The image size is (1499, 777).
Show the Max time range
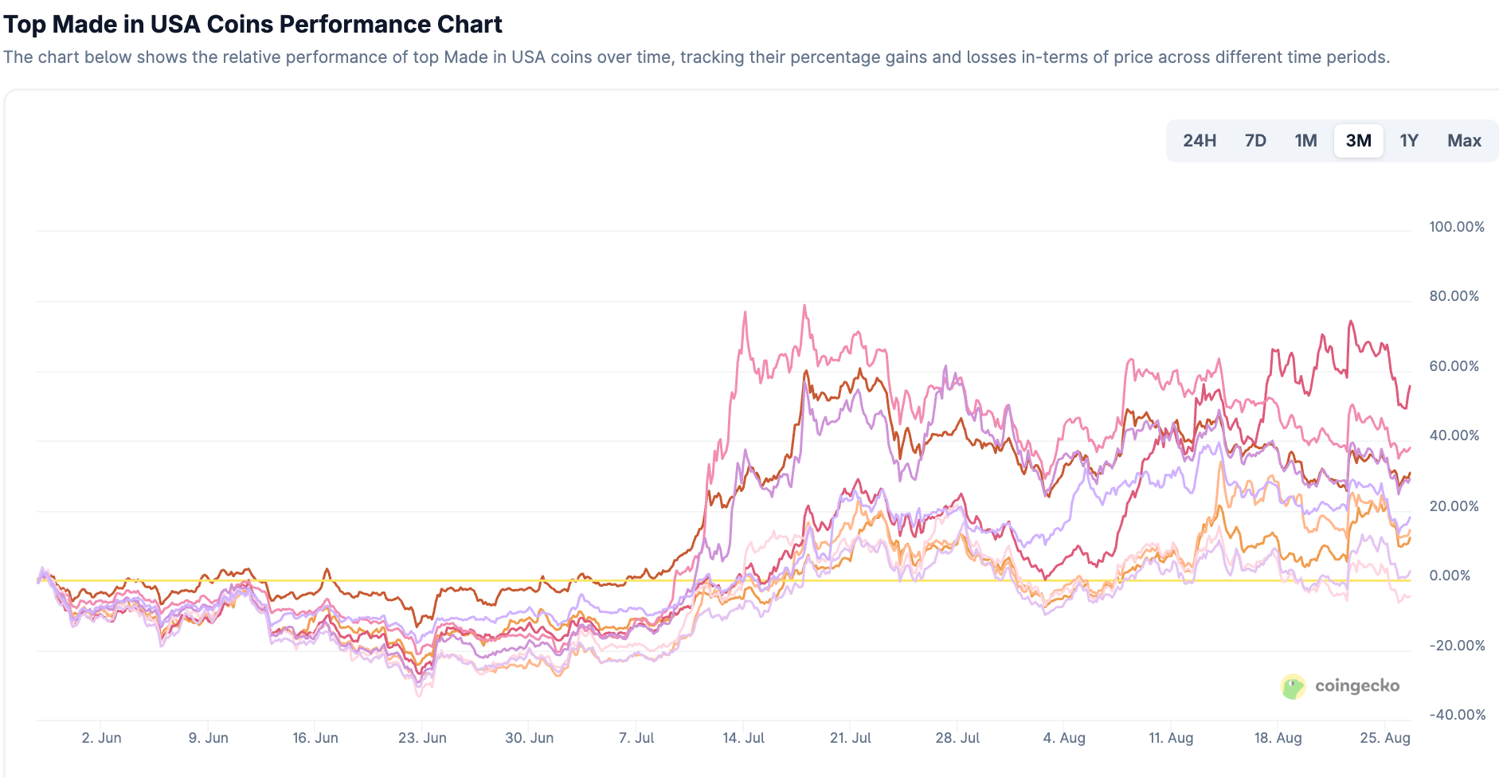click(1464, 141)
